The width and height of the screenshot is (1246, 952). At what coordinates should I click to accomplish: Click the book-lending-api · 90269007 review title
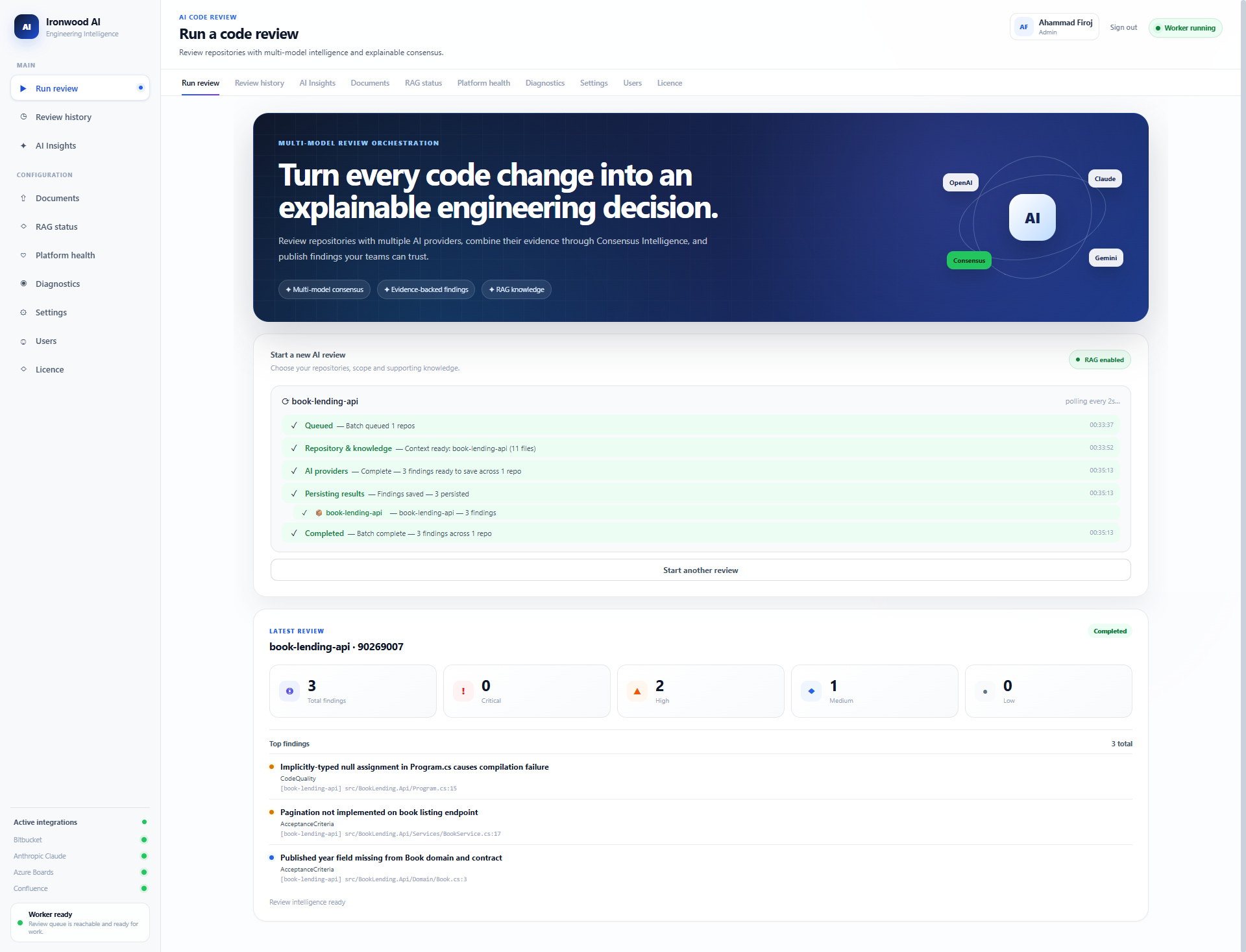coord(336,646)
